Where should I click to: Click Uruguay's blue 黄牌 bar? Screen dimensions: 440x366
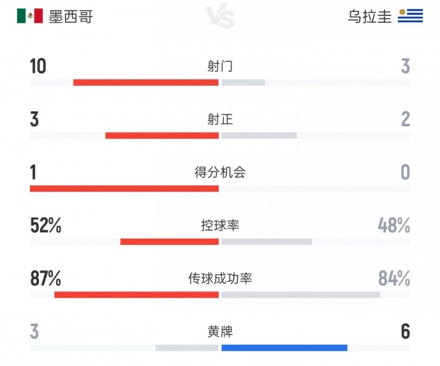point(285,348)
